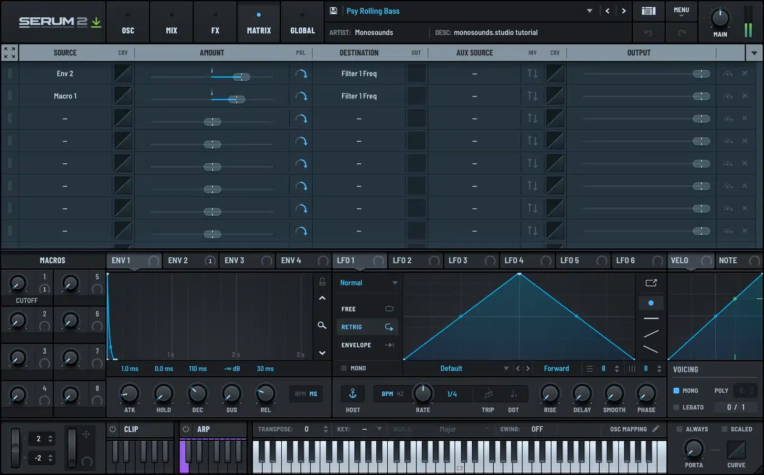
Task: Click the undo arrow icon
Action: [x=648, y=32]
